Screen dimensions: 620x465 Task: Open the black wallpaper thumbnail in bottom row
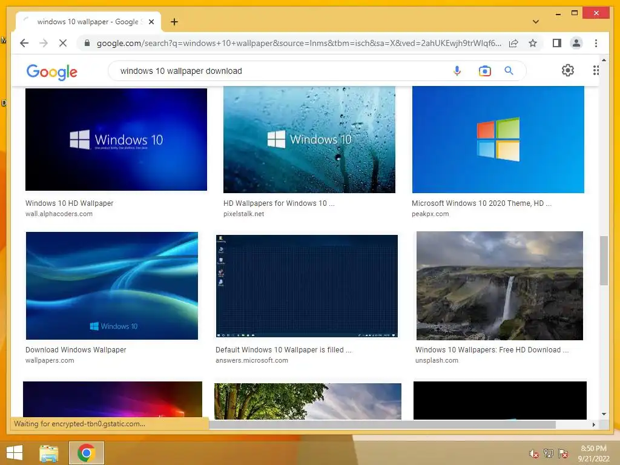click(500, 400)
